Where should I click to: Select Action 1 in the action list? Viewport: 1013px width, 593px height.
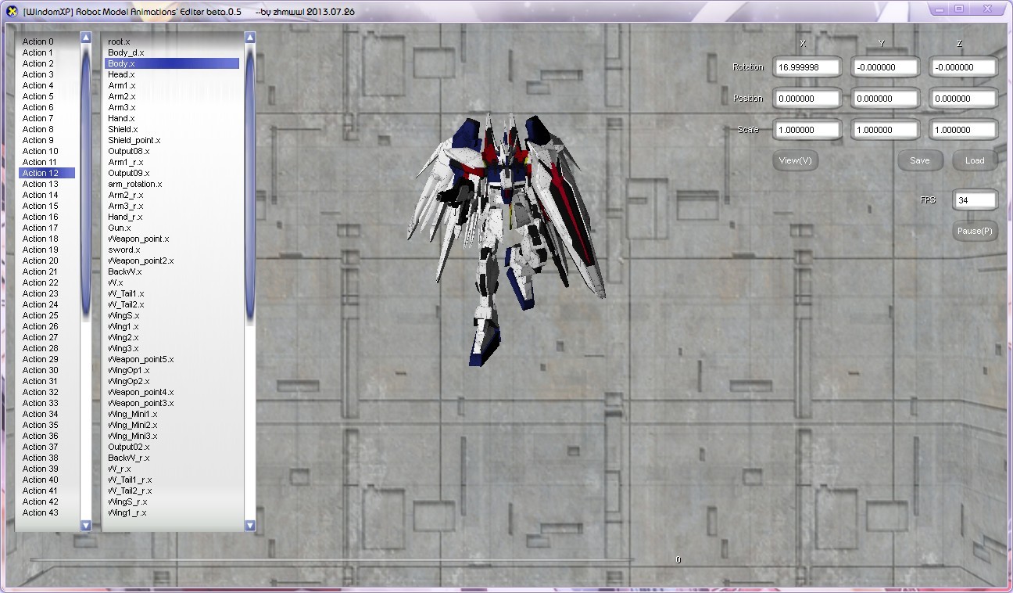(47, 52)
